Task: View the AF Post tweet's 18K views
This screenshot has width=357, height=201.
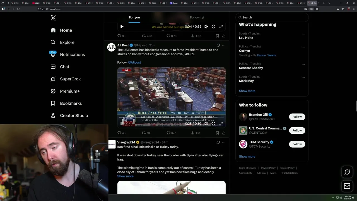Action: coord(196,133)
